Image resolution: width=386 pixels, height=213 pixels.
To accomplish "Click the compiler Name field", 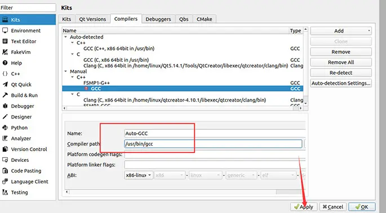I will pyautogui.click(x=215, y=134).
